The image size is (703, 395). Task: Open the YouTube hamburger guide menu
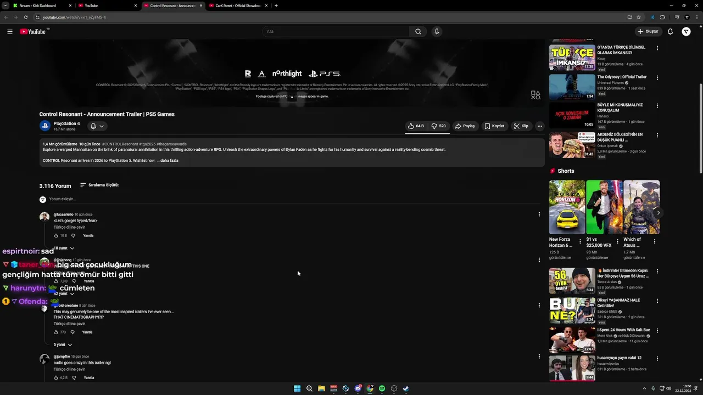tap(10, 31)
